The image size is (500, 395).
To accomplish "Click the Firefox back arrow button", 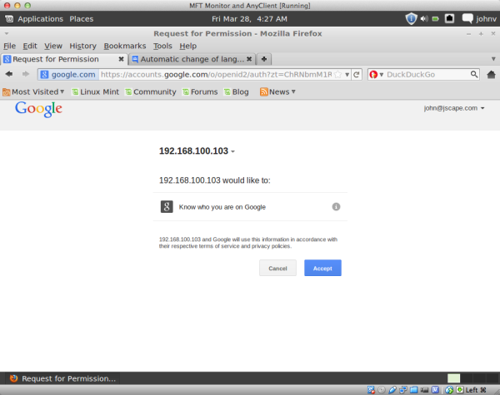I will [x=9, y=74].
